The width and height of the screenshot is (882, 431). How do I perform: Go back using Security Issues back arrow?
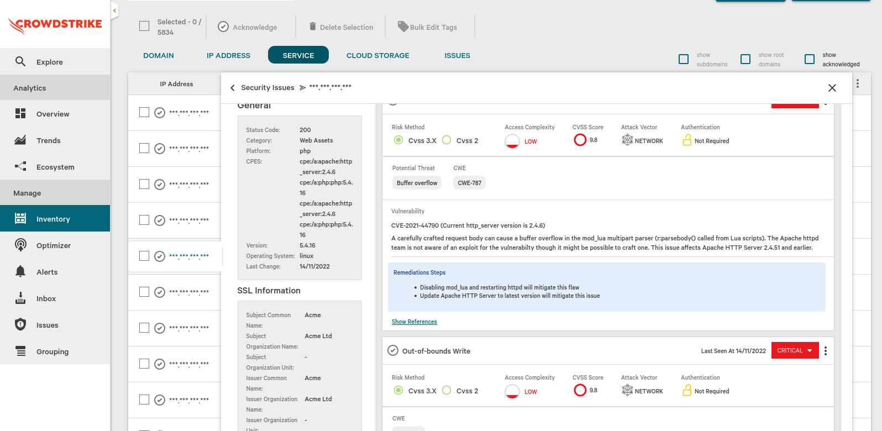233,87
